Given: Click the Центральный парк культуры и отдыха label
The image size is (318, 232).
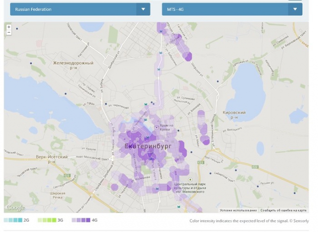Looking at the screenshot, I should (x=190, y=188).
